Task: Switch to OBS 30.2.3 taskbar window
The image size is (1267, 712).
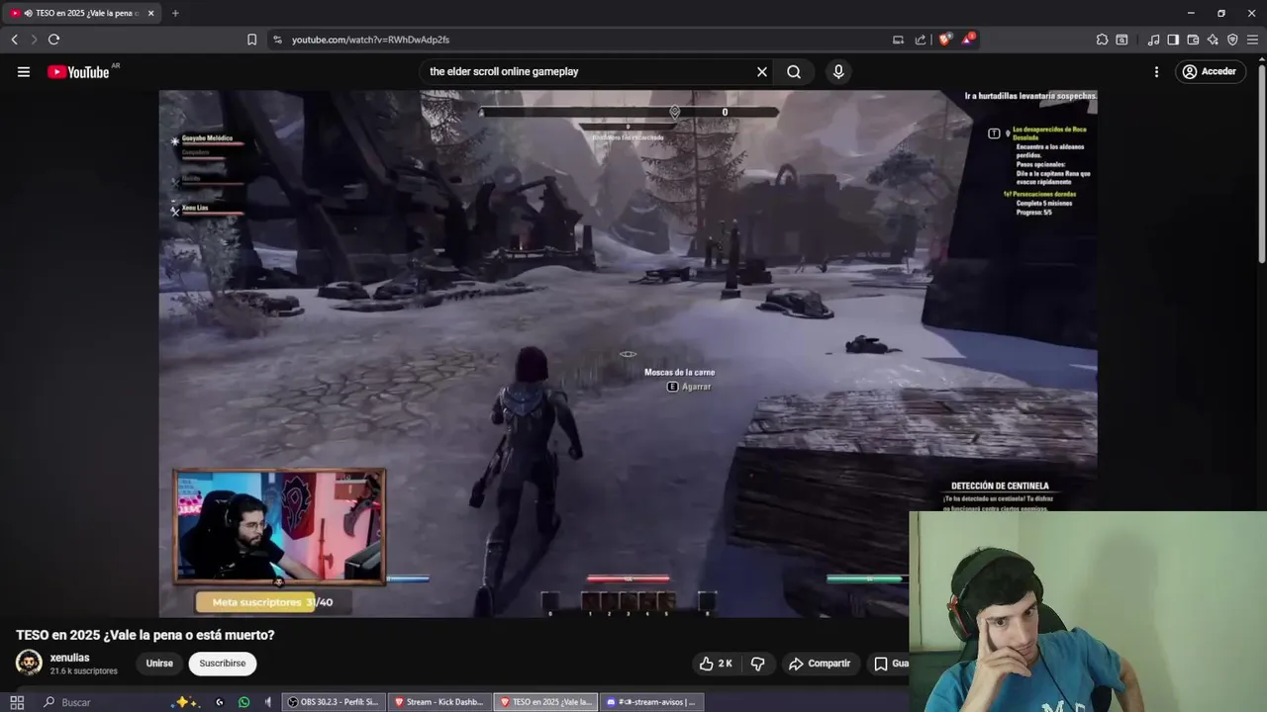Action: (x=334, y=702)
